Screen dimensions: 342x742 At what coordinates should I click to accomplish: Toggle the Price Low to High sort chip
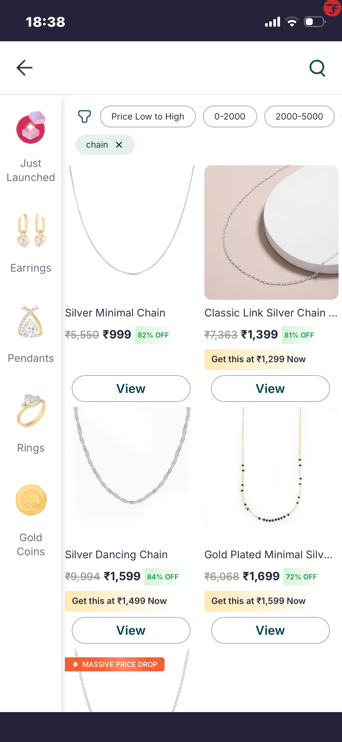coord(148,117)
